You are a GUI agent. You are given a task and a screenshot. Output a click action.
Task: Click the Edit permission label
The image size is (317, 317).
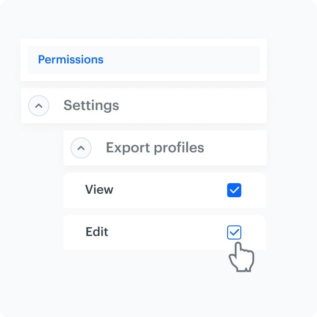(x=97, y=232)
